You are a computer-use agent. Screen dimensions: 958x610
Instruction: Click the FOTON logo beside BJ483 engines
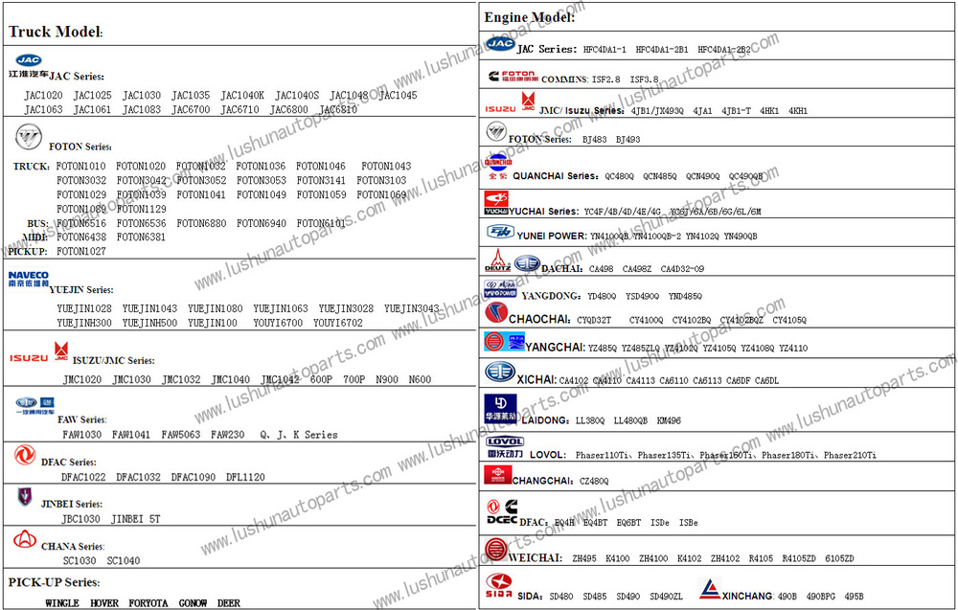(496, 130)
